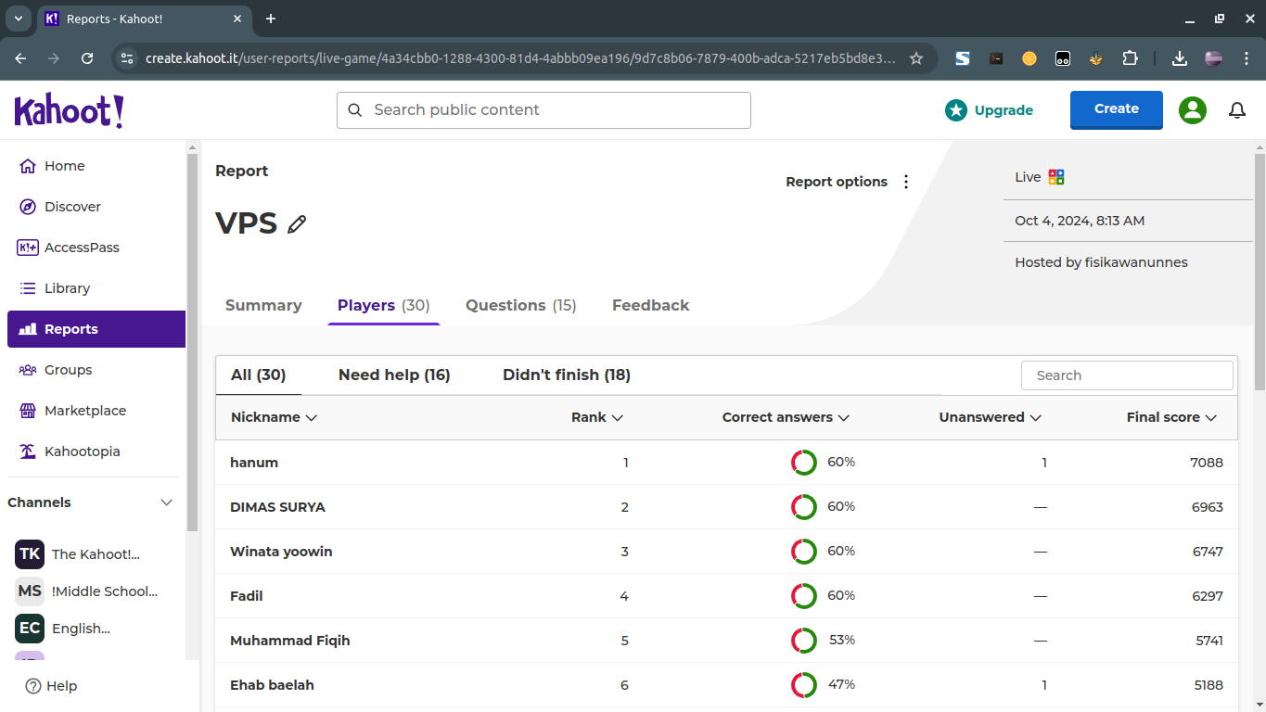Image resolution: width=1266 pixels, height=712 pixels.
Task: Switch to the Summary tab
Action: (263, 305)
